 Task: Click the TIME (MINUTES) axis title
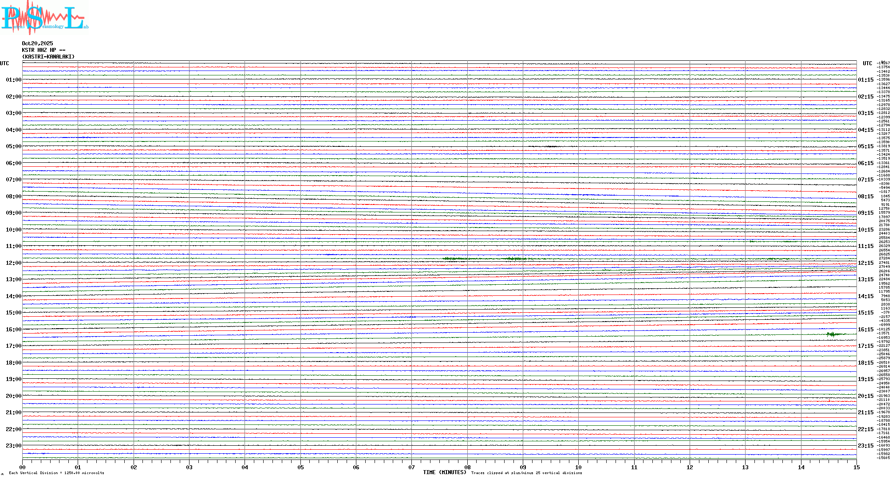coord(444,472)
